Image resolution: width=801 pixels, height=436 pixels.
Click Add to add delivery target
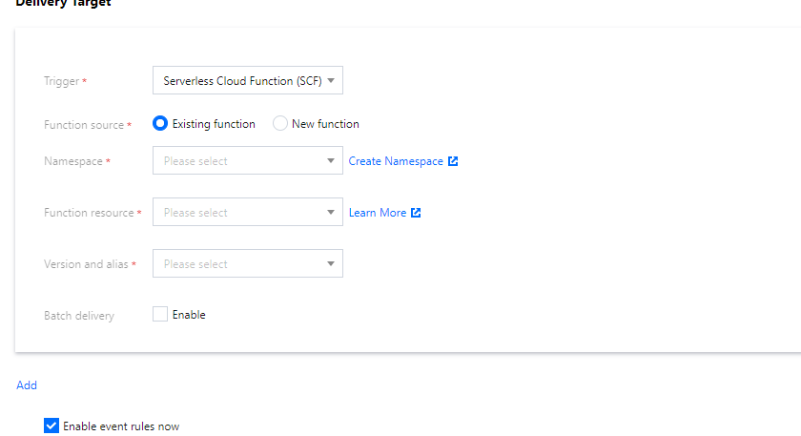pos(27,385)
